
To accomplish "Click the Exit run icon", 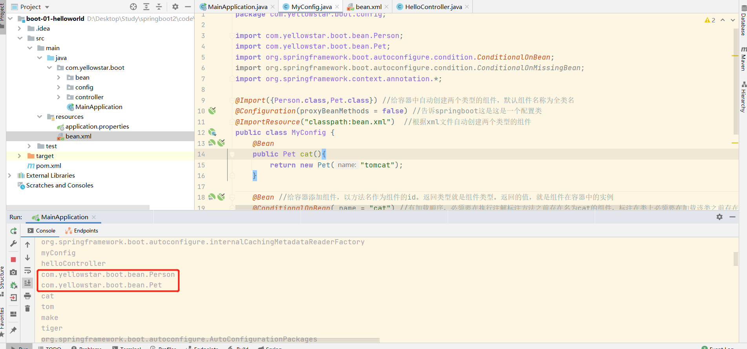I will click(13, 298).
